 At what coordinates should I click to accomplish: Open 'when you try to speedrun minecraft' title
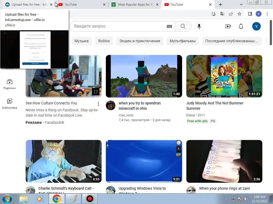coord(140,106)
